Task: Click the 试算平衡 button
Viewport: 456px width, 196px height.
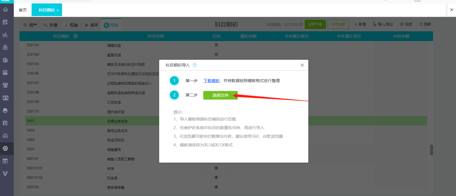Action: (x=315, y=24)
